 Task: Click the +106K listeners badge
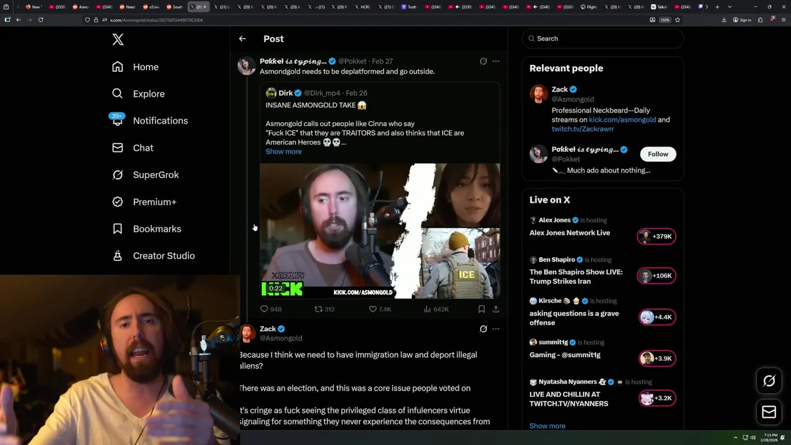coord(656,276)
